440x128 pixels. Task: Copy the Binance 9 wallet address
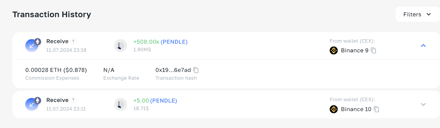373,50
